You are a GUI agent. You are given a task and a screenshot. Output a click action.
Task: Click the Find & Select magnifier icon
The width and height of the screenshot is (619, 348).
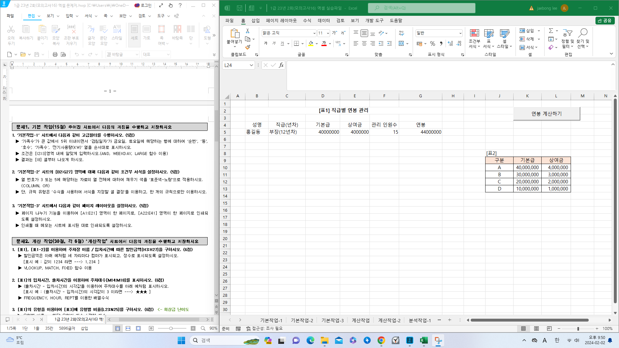coord(583,33)
